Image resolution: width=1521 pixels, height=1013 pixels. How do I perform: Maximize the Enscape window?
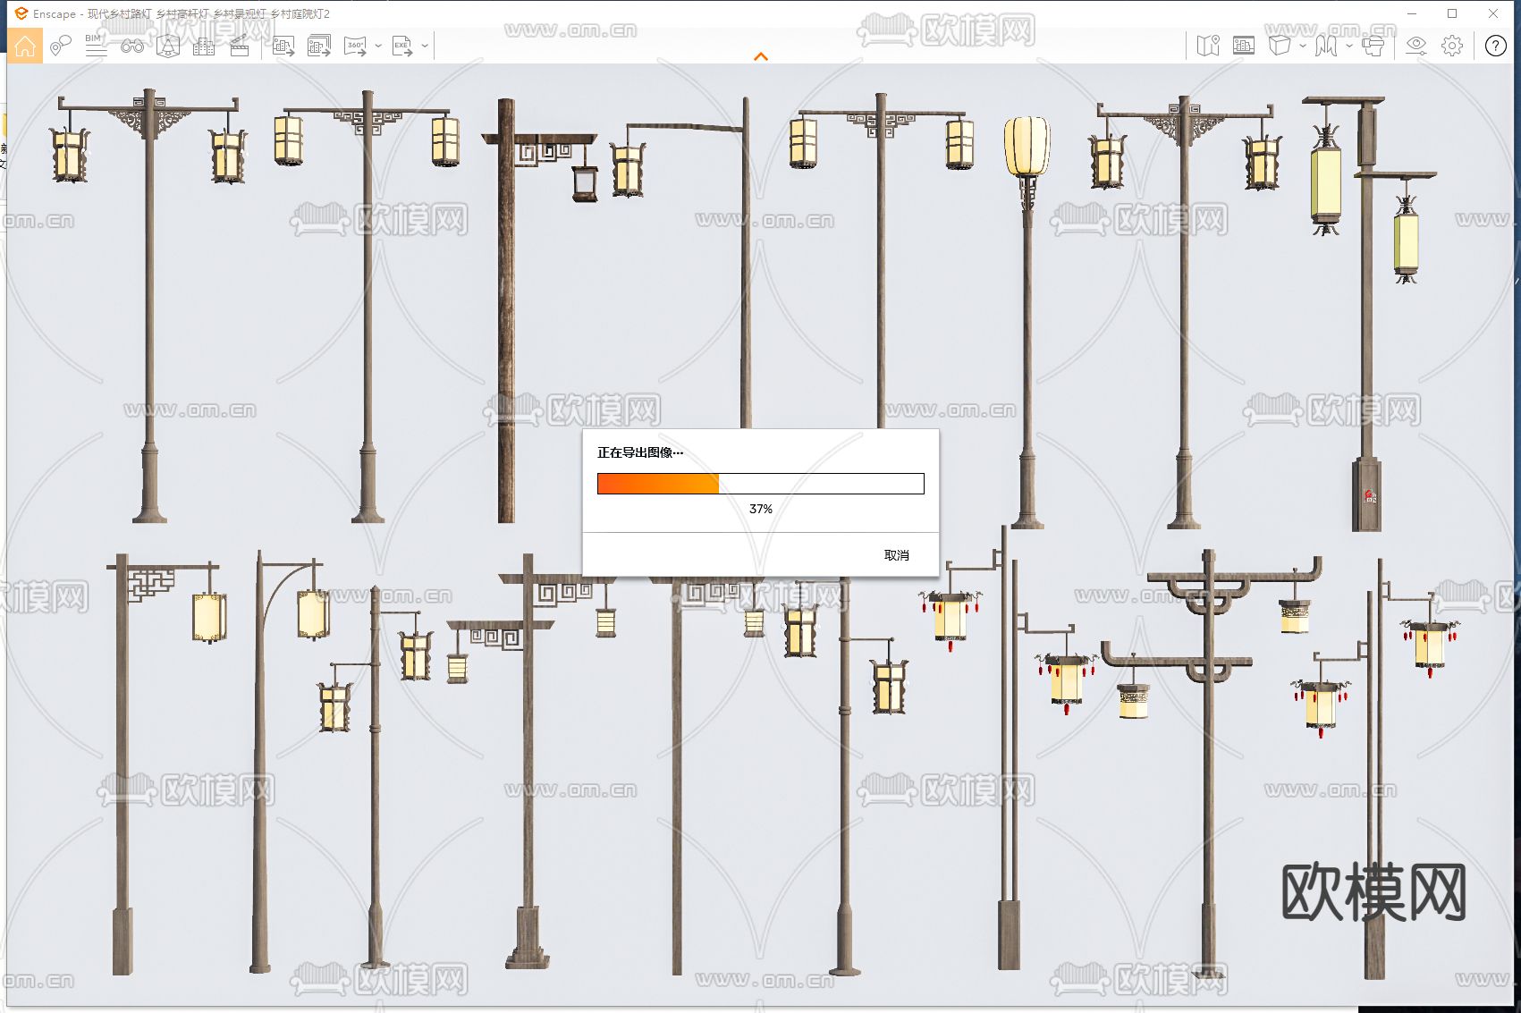click(x=1452, y=13)
